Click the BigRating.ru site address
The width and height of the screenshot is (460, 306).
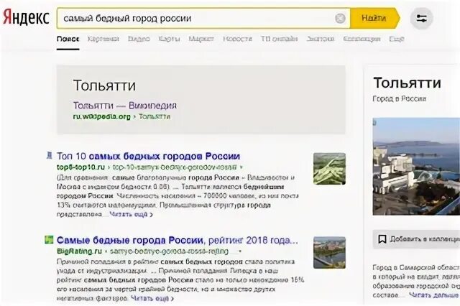point(79,251)
